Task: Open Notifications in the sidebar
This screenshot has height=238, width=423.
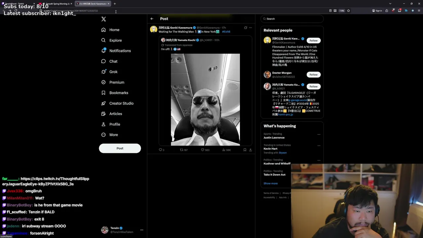Action: (116, 51)
